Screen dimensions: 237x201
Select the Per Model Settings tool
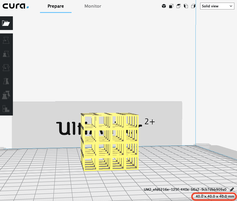pos(6,95)
